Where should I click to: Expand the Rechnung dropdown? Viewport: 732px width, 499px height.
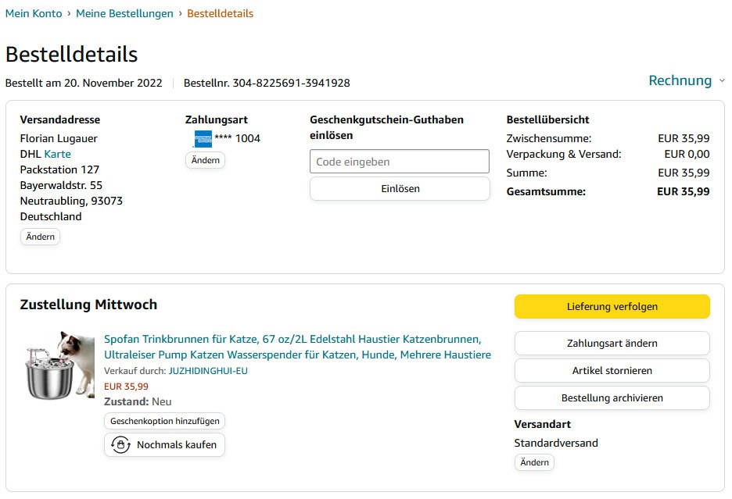687,80
